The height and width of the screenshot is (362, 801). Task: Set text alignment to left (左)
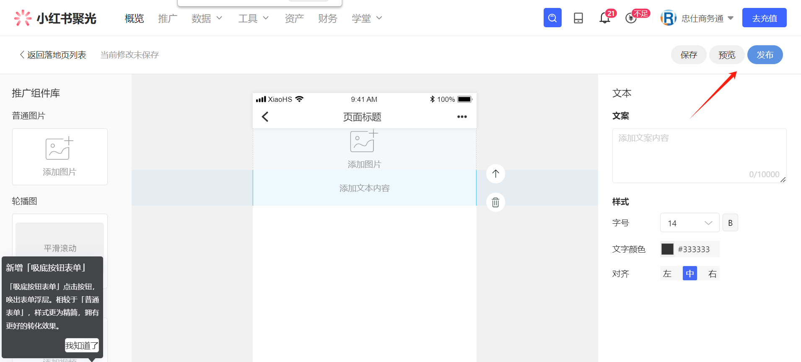(667, 274)
